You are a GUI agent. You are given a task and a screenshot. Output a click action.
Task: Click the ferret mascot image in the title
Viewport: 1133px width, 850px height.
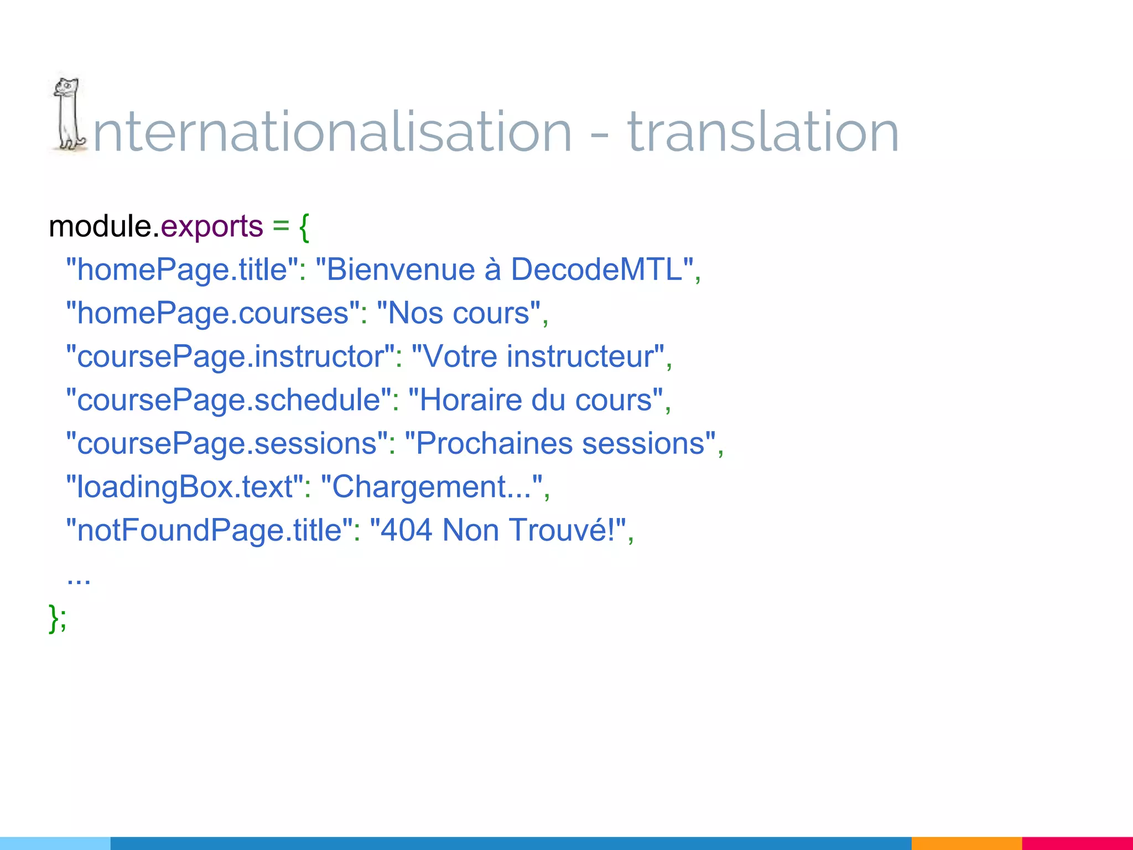pos(69,115)
